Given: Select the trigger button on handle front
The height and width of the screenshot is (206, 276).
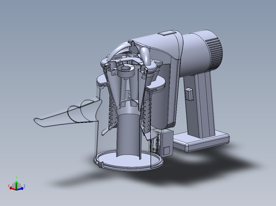Looking at the screenshot, I should point(189,94).
